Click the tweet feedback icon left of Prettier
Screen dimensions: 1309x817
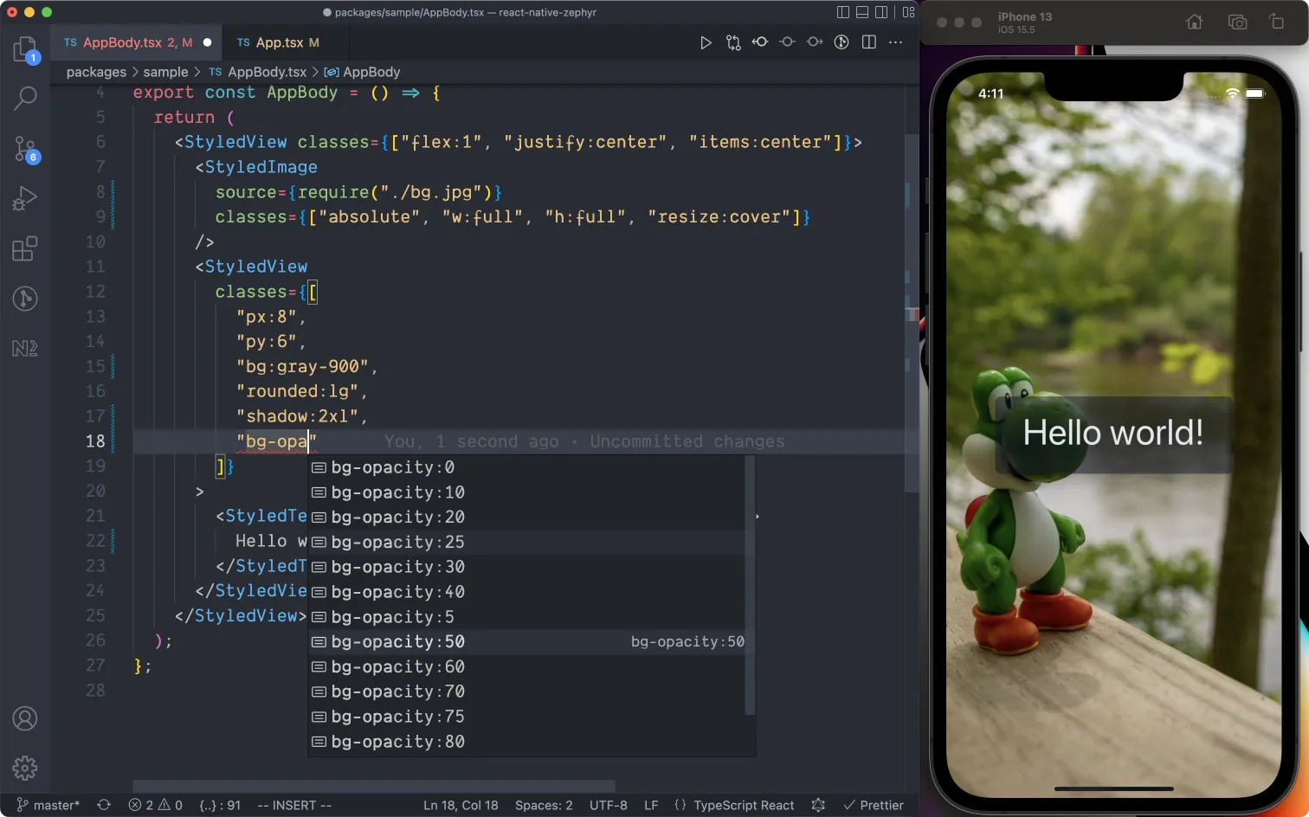coord(818,805)
